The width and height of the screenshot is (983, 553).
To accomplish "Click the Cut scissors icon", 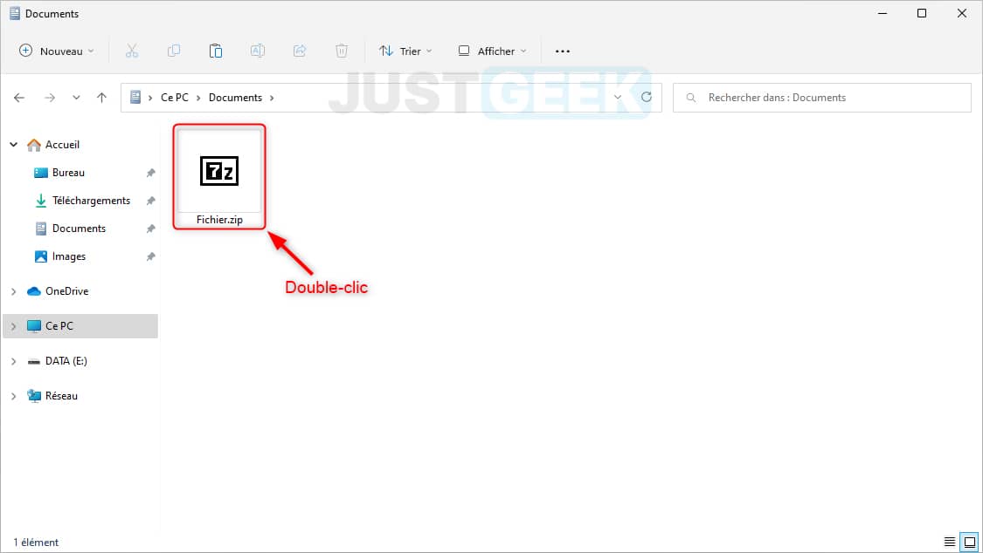I will 132,51.
